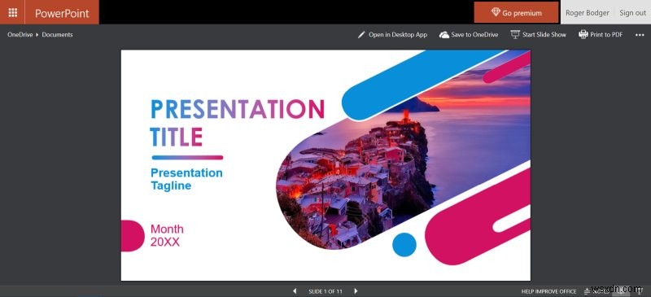Open the app launcher grid icon
Image resolution: width=651 pixels, height=297 pixels.
12,12
